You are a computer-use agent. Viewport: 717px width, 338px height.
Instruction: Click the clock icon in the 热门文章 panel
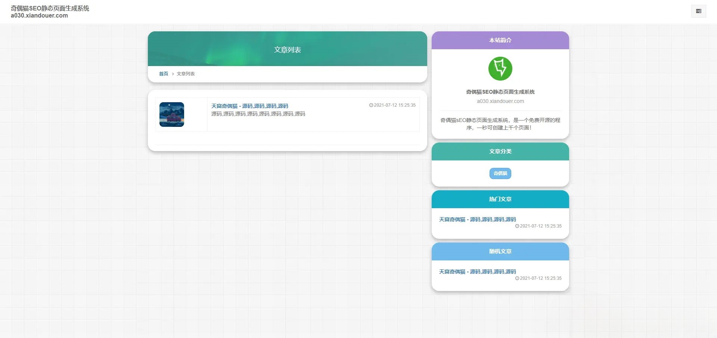(x=516, y=226)
